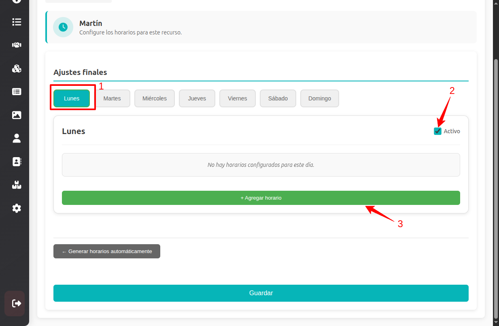Open the image gallery sidebar icon
Image resolution: width=499 pixels, height=326 pixels.
[x=17, y=115]
